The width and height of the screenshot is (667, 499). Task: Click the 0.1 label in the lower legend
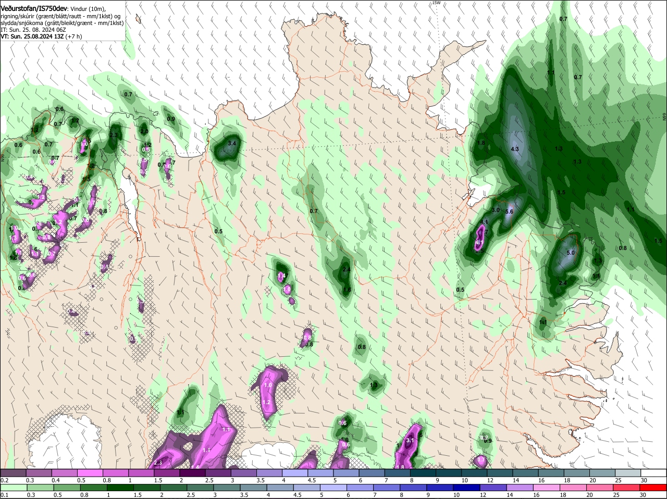click(x=5, y=495)
